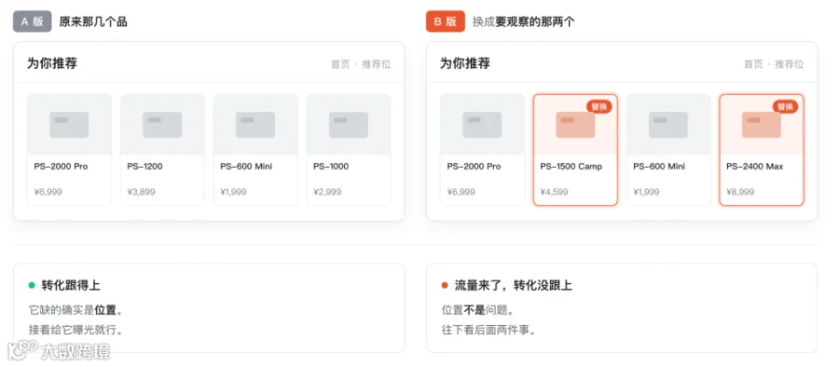The height and width of the screenshot is (367, 839).
Task: Click the green dot beside 转化跟得上
Action: (x=32, y=285)
